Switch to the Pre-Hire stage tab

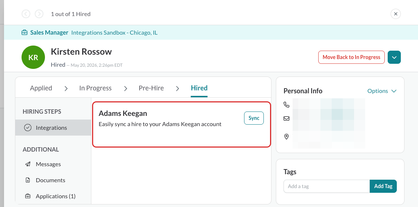tap(151, 88)
